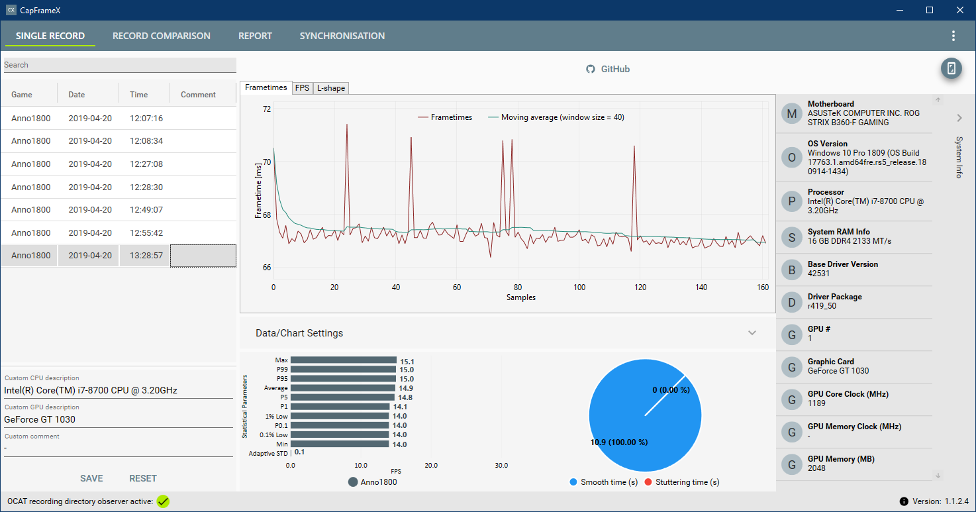Select the record at 12:27:08
The image size is (976, 512).
click(x=119, y=164)
